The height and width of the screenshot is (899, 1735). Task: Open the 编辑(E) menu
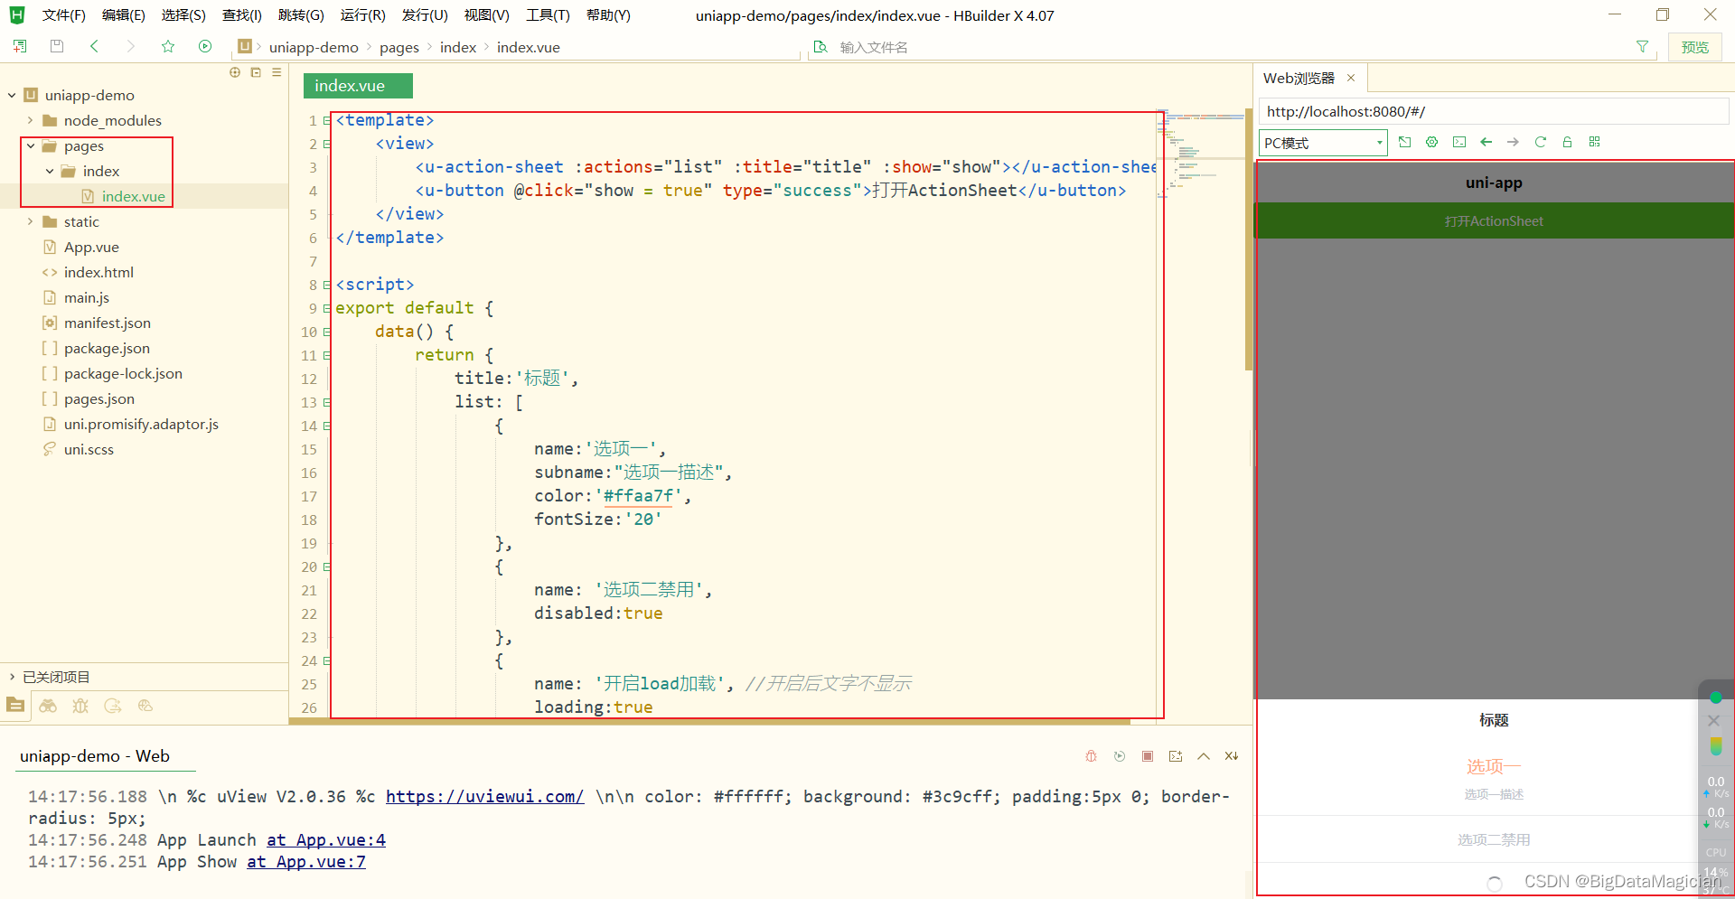click(123, 15)
